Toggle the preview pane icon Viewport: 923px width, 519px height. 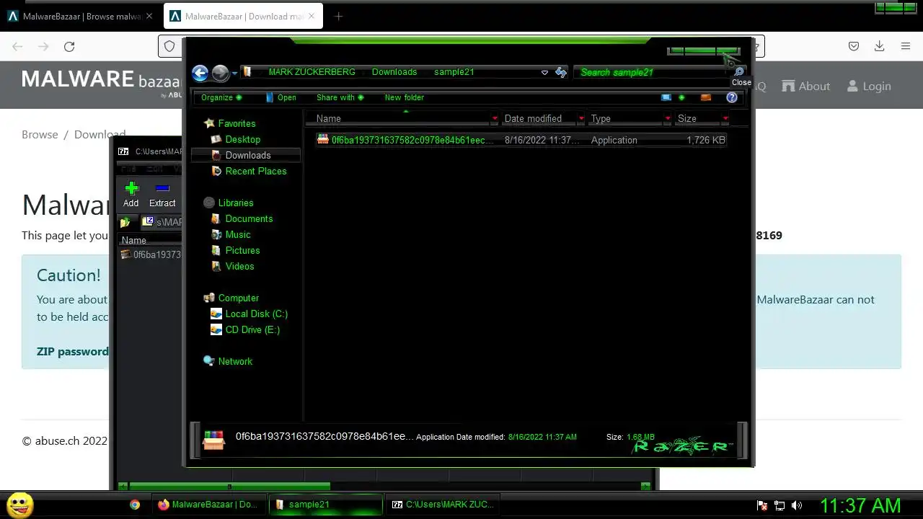[x=706, y=97]
